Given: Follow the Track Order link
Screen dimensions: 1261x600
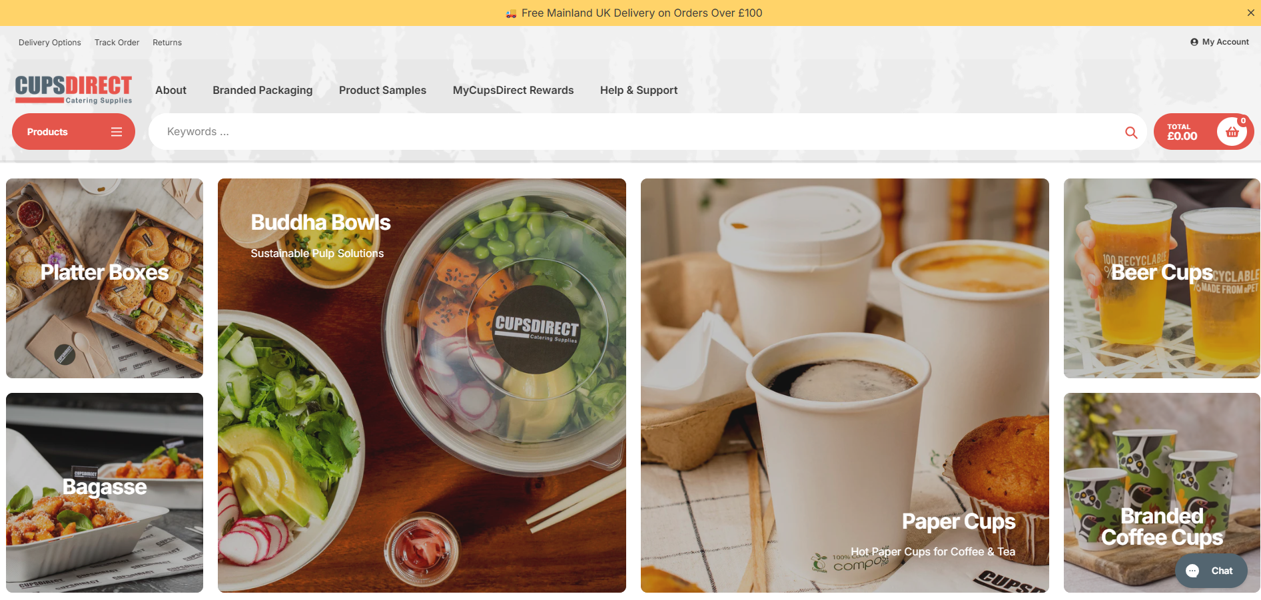Looking at the screenshot, I should (117, 43).
